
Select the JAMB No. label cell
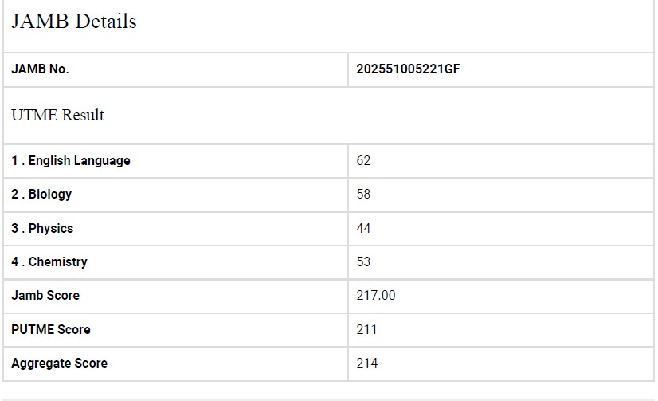click(40, 69)
